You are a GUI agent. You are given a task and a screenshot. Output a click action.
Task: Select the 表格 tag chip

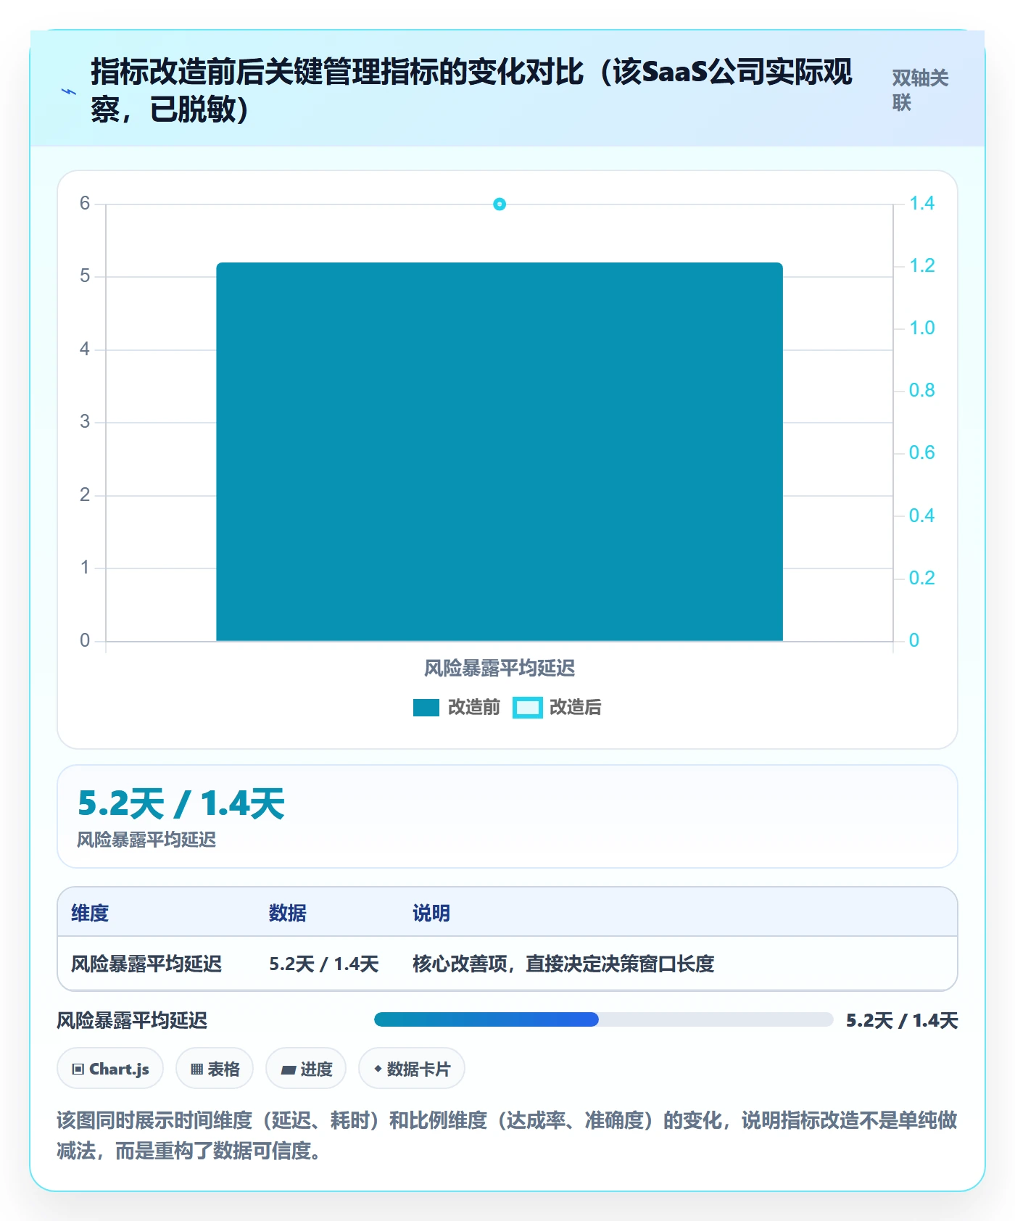coord(215,1069)
